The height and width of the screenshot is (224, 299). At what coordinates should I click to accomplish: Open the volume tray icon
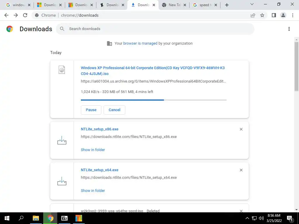[261, 218]
